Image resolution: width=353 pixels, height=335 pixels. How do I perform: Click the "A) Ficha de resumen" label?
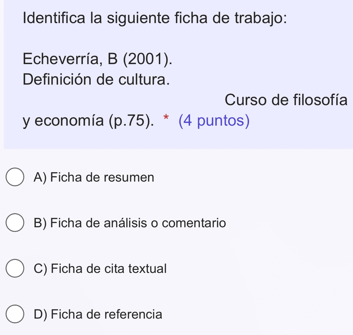(94, 178)
